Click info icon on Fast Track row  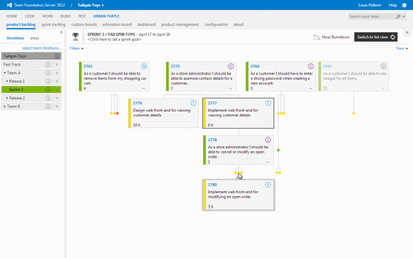point(48,64)
